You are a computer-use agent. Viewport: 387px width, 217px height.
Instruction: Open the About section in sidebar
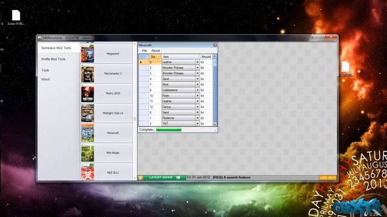point(45,79)
